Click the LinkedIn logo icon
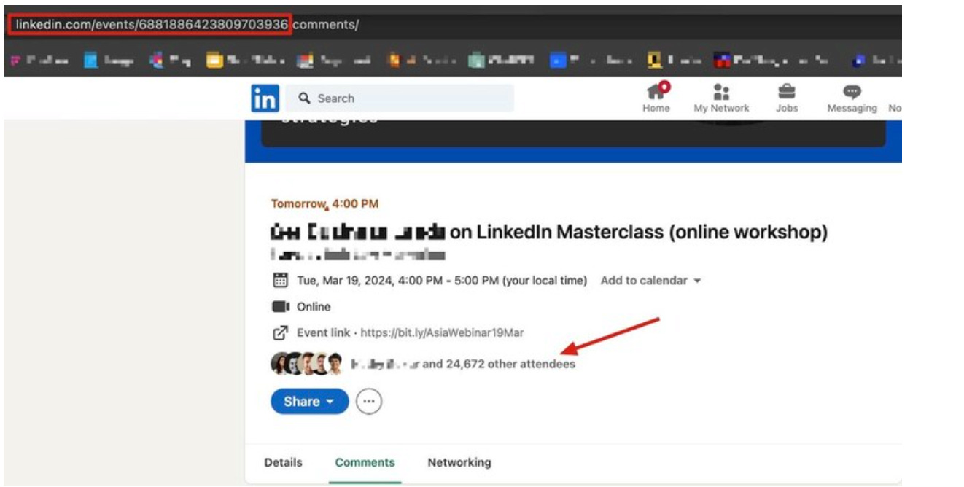 (x=265, y=98)
